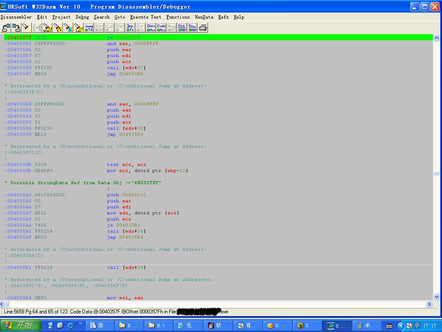Open the Refs menu
442x332 pixels.
point(223,17)
